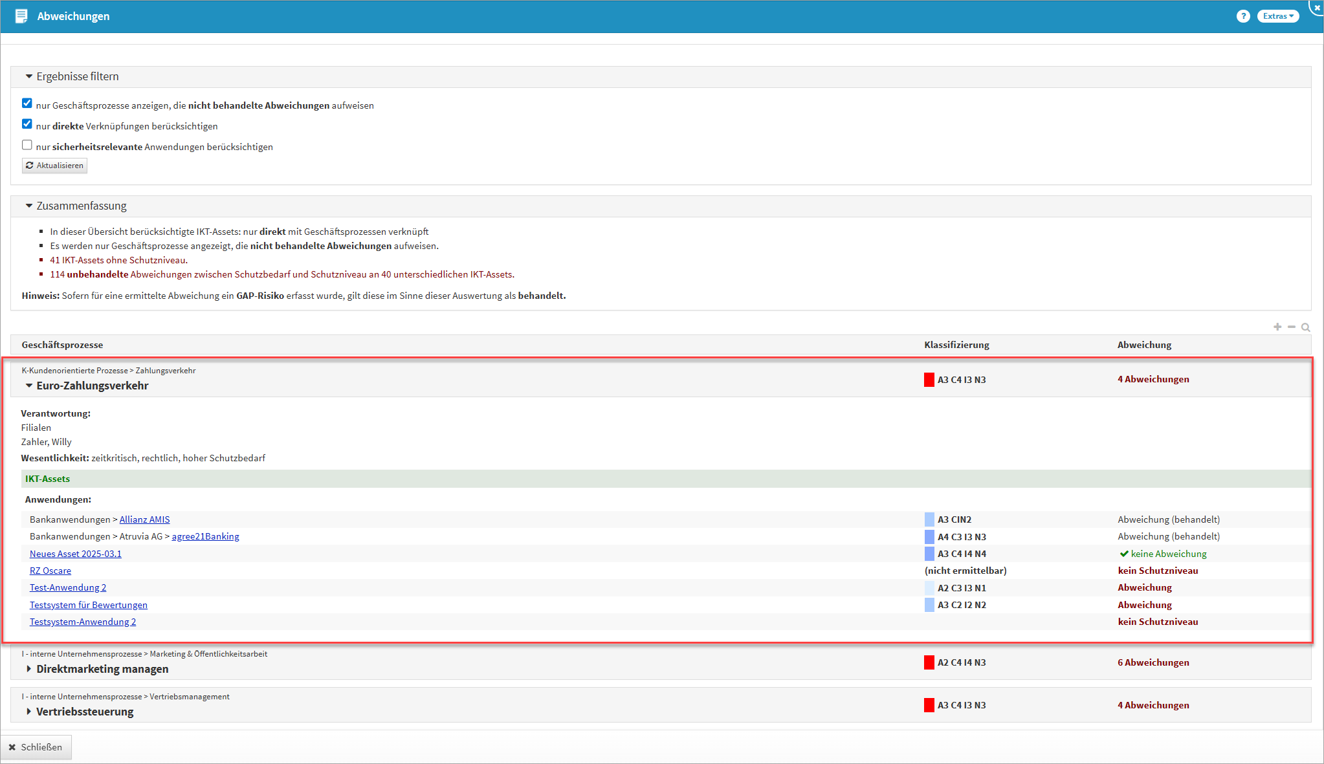This screenshot has width=1324, height=764.
Task: Click red classification swatch of Euro-Zahlungsverkehr
Action: [929, 380]
